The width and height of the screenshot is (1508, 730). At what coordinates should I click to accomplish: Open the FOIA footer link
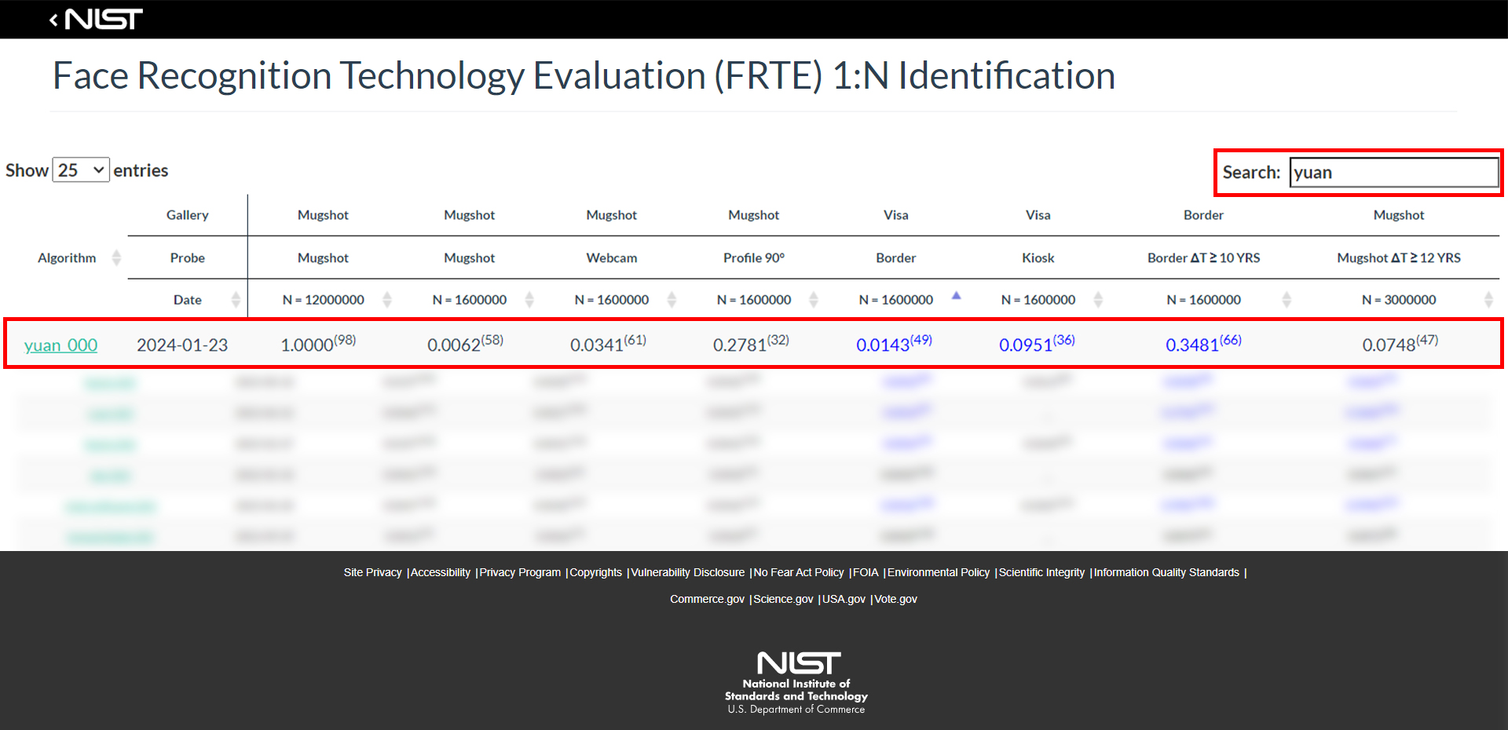point(866,572)
